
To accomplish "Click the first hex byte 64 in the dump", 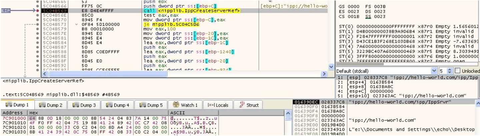I will (x=32, y=118).
